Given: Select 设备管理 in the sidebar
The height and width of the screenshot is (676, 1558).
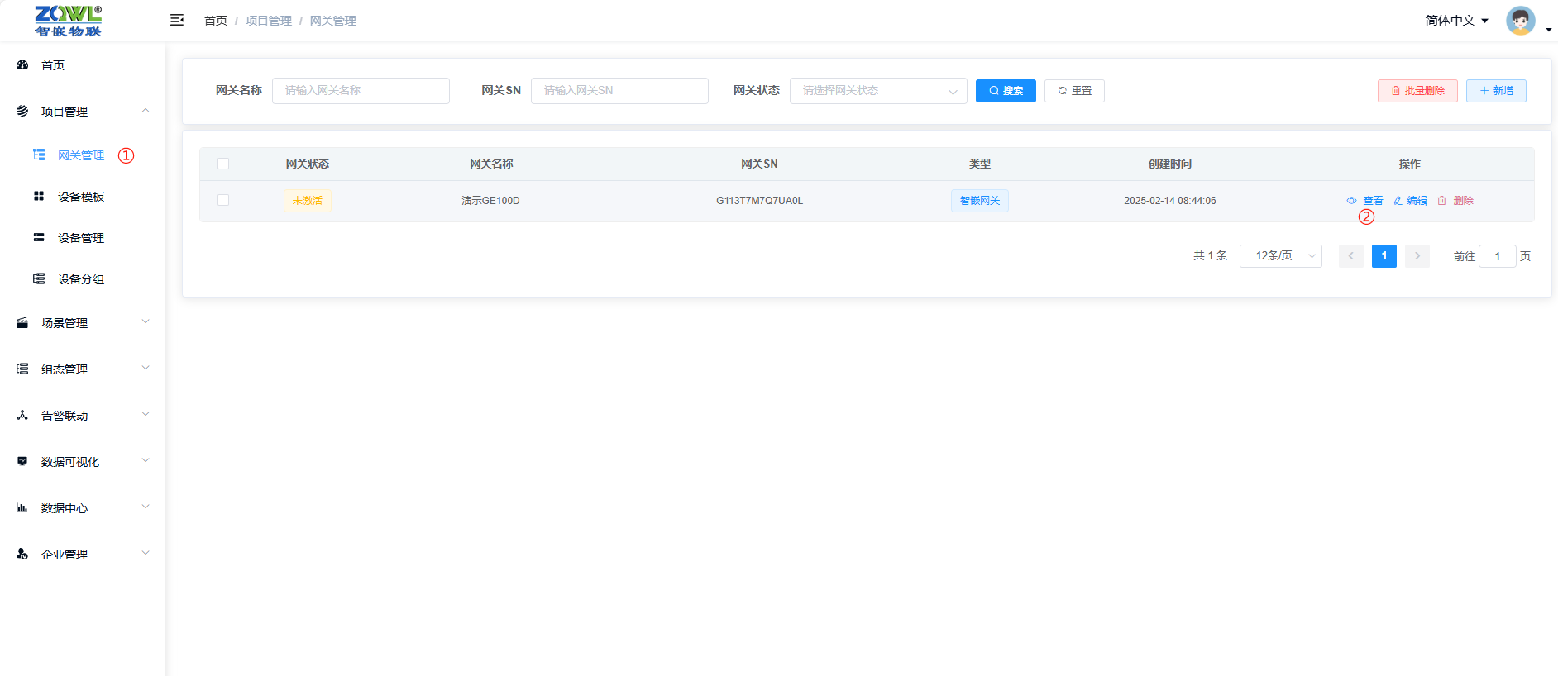Looking at the screenshot, I should pyautogui.click(x=81, y=238).
